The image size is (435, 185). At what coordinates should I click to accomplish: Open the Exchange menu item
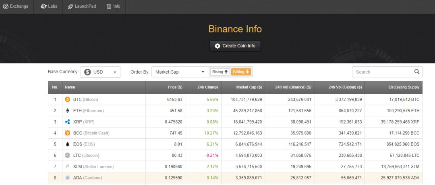click(x=16, y=6)
